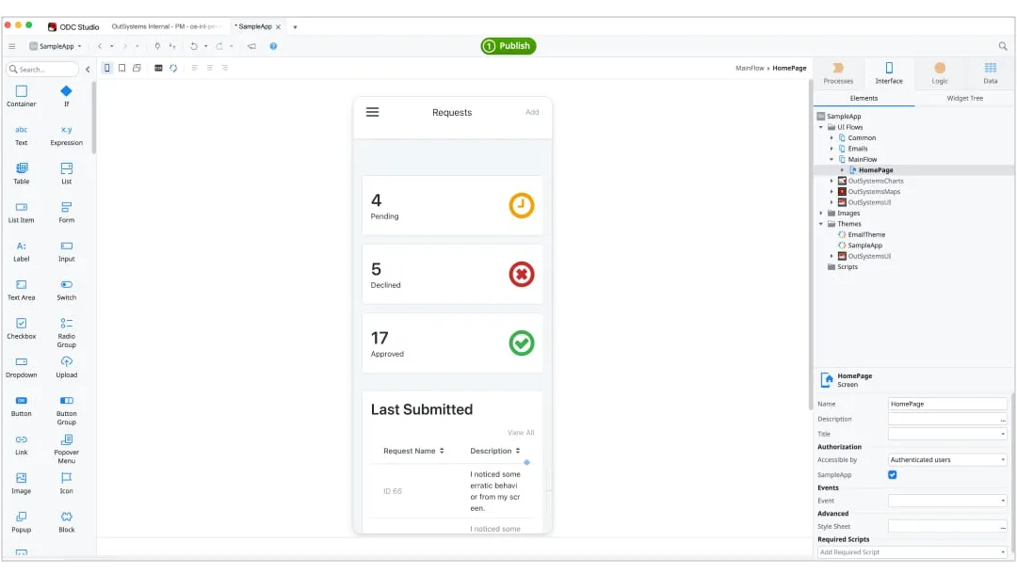The image size is (1017, 574).
Task: Select the Switch widget in toolbox
Action: point(66,284)
